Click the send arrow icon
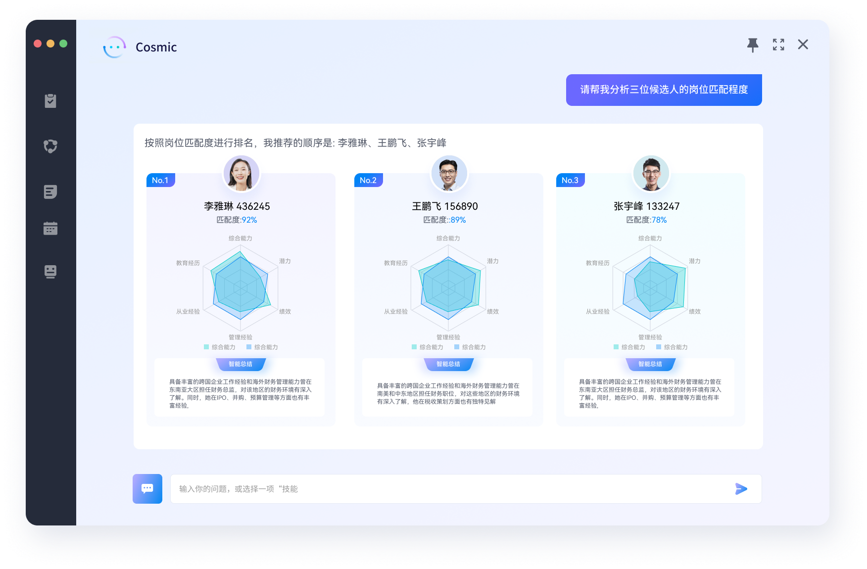This screenshot has width=867, height=569. pos(741,489)
